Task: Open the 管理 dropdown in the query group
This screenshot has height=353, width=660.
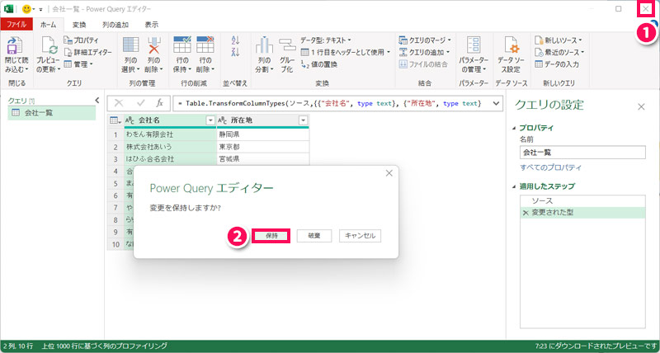Action: (x=78, y=64)
